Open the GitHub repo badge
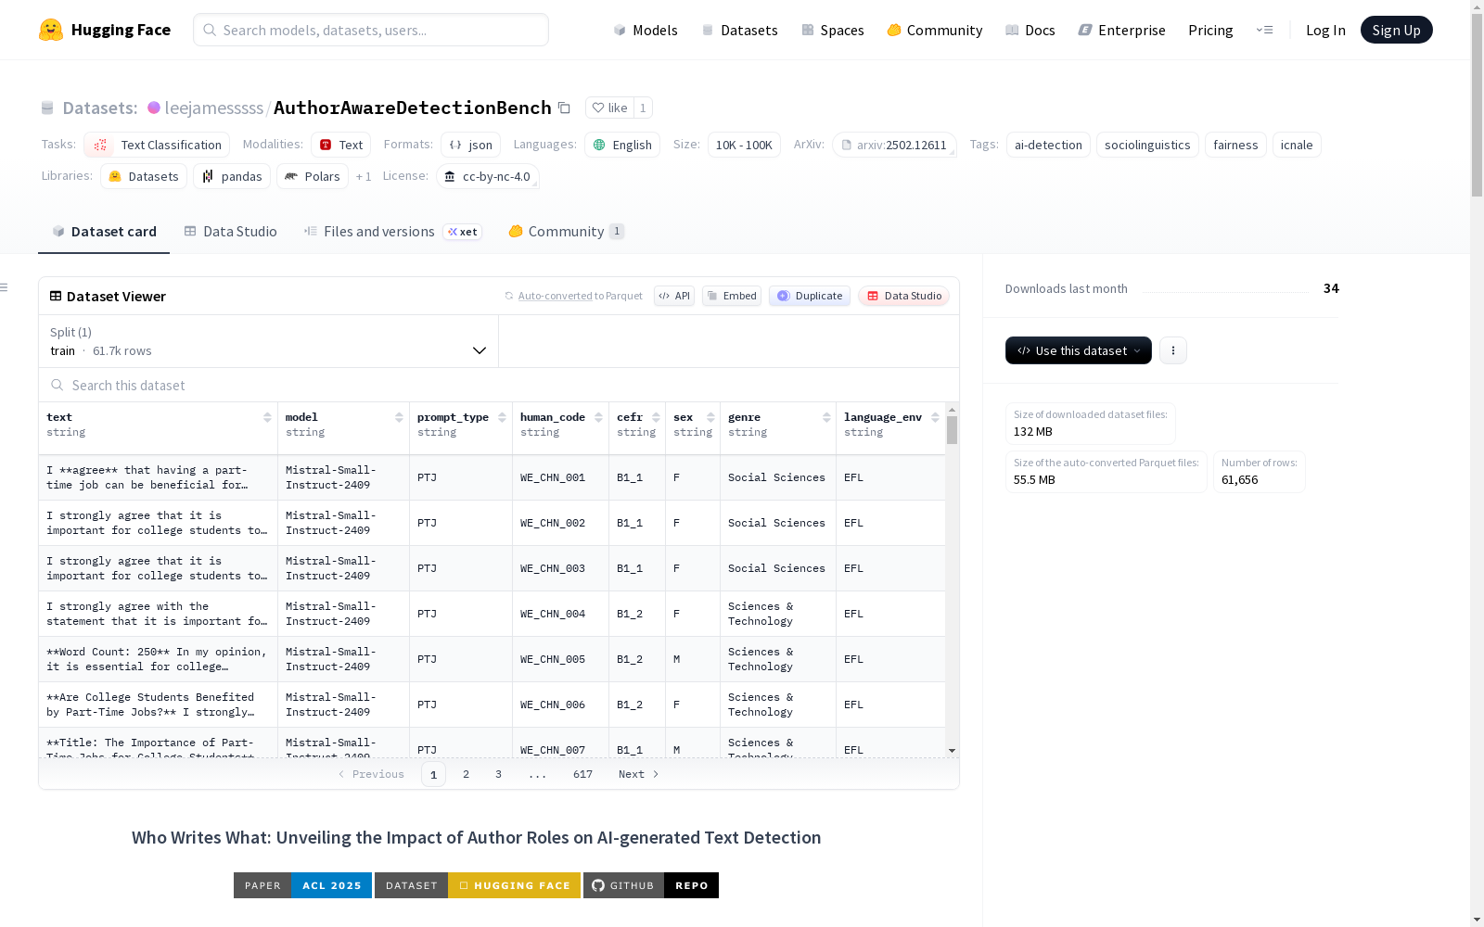The image size is (1484, 927). pos(651,885)
